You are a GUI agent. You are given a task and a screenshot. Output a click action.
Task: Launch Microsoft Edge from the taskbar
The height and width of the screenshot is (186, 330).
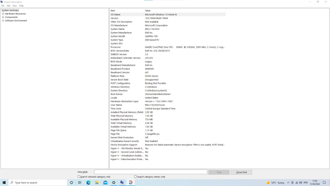tap(88, 183)
